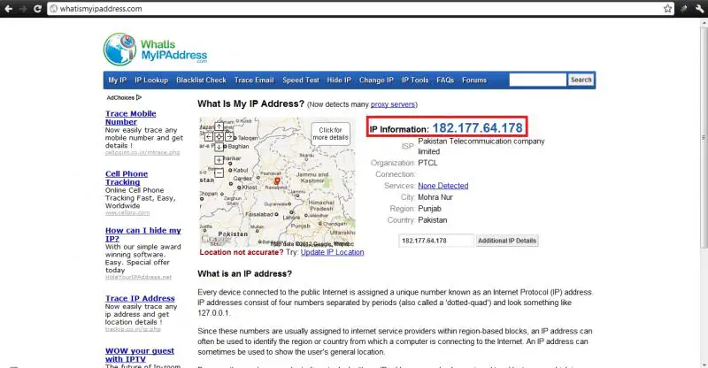Open the 'How can I hide my IP?' link
The image size is (708, 368).
pos(143,234)
